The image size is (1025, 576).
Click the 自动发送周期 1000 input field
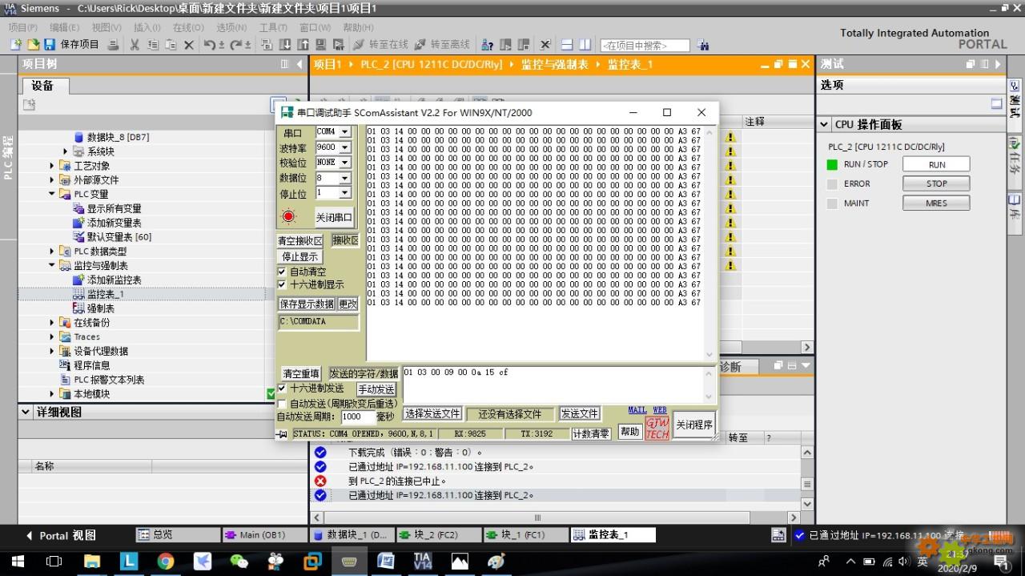pyautogui.click(x=358, y=417)
